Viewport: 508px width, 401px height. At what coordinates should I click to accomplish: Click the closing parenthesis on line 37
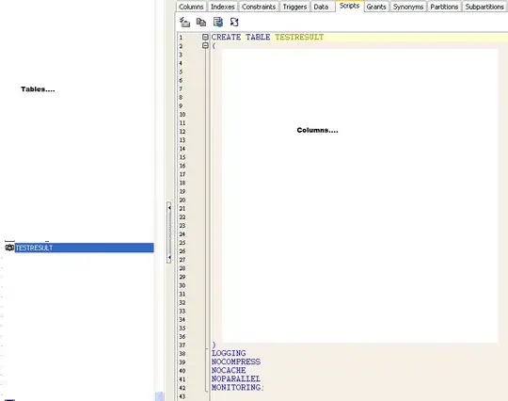[214, 345]
